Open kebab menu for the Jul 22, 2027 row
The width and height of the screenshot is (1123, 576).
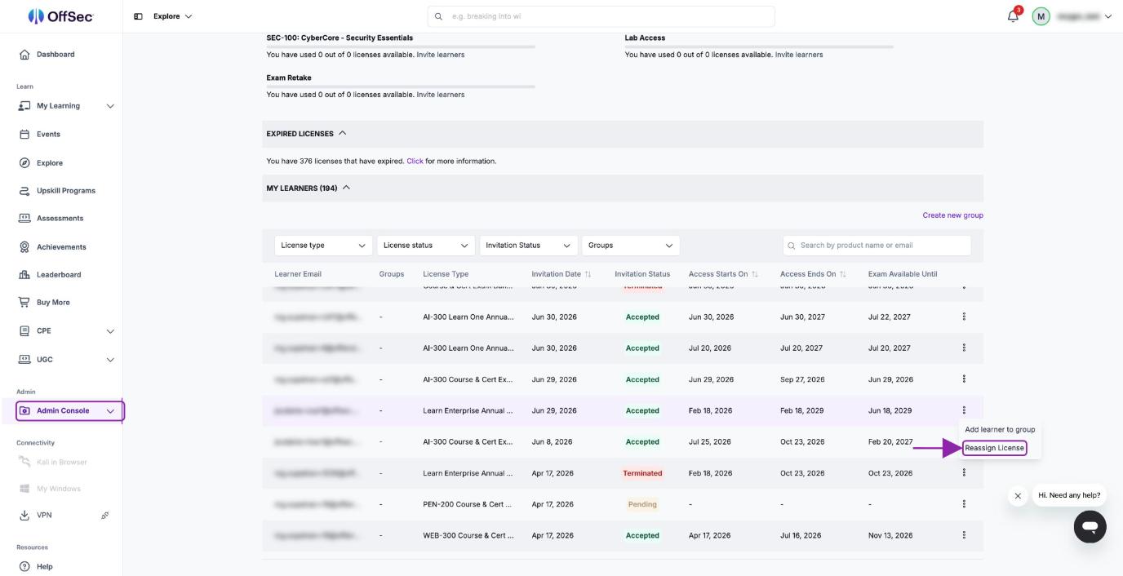(x=964, y=317)
